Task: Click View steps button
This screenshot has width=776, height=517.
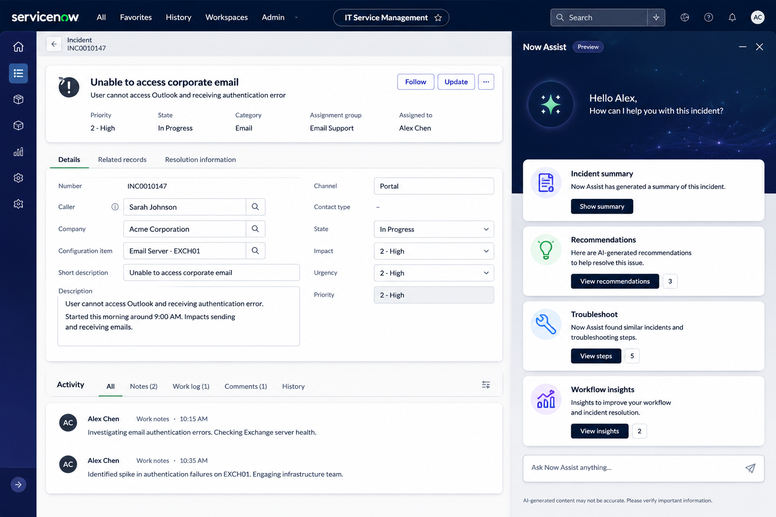Action: [596, 356]
